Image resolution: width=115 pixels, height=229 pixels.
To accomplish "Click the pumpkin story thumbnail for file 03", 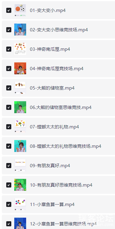I will click(x=20, y=49).
